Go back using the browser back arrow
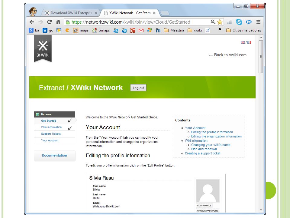Screen dimensions: 290x218 [32, 22]
